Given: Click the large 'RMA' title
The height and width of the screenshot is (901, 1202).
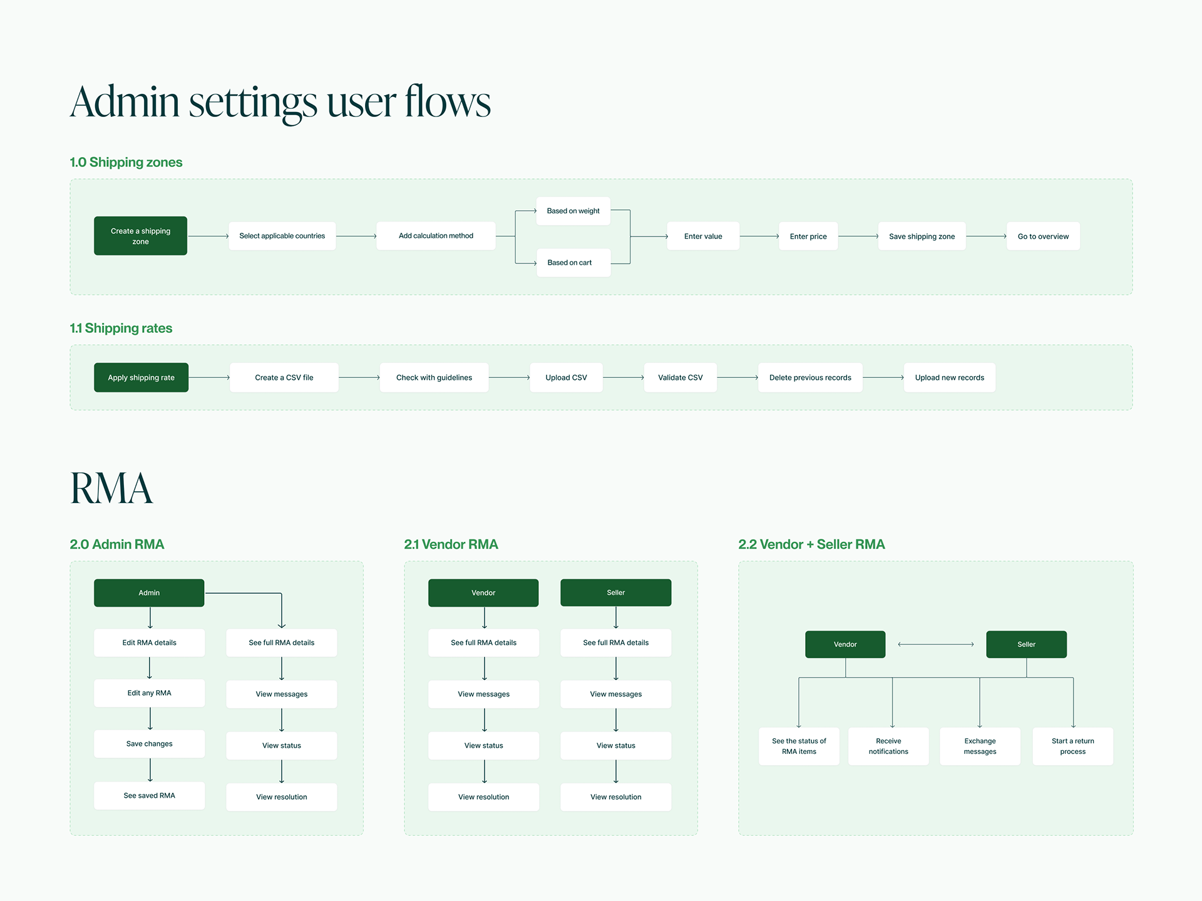Looking at the screenshot, I should tap(111, 488).
